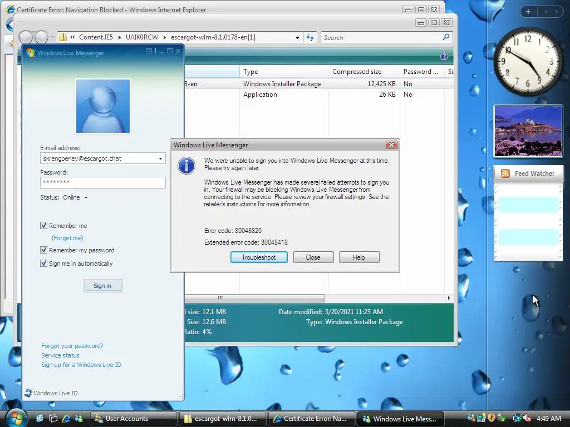Click the magnifier icon in Search box

click(x=446, y=37)
